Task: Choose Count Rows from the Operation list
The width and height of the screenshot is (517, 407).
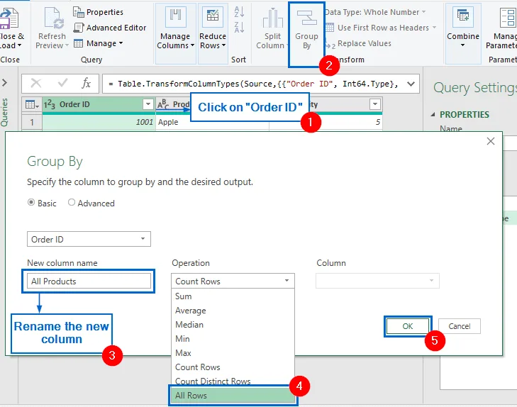Action: click(x=233, y=367)
